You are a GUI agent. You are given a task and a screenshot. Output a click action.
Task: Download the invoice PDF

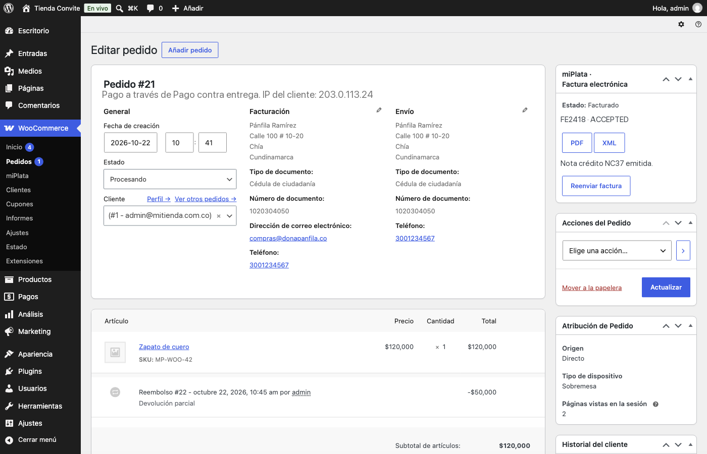[577, 143]
